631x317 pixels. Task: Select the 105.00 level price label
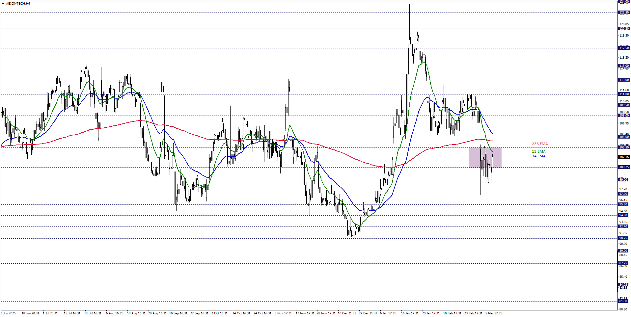click(624, 137)
